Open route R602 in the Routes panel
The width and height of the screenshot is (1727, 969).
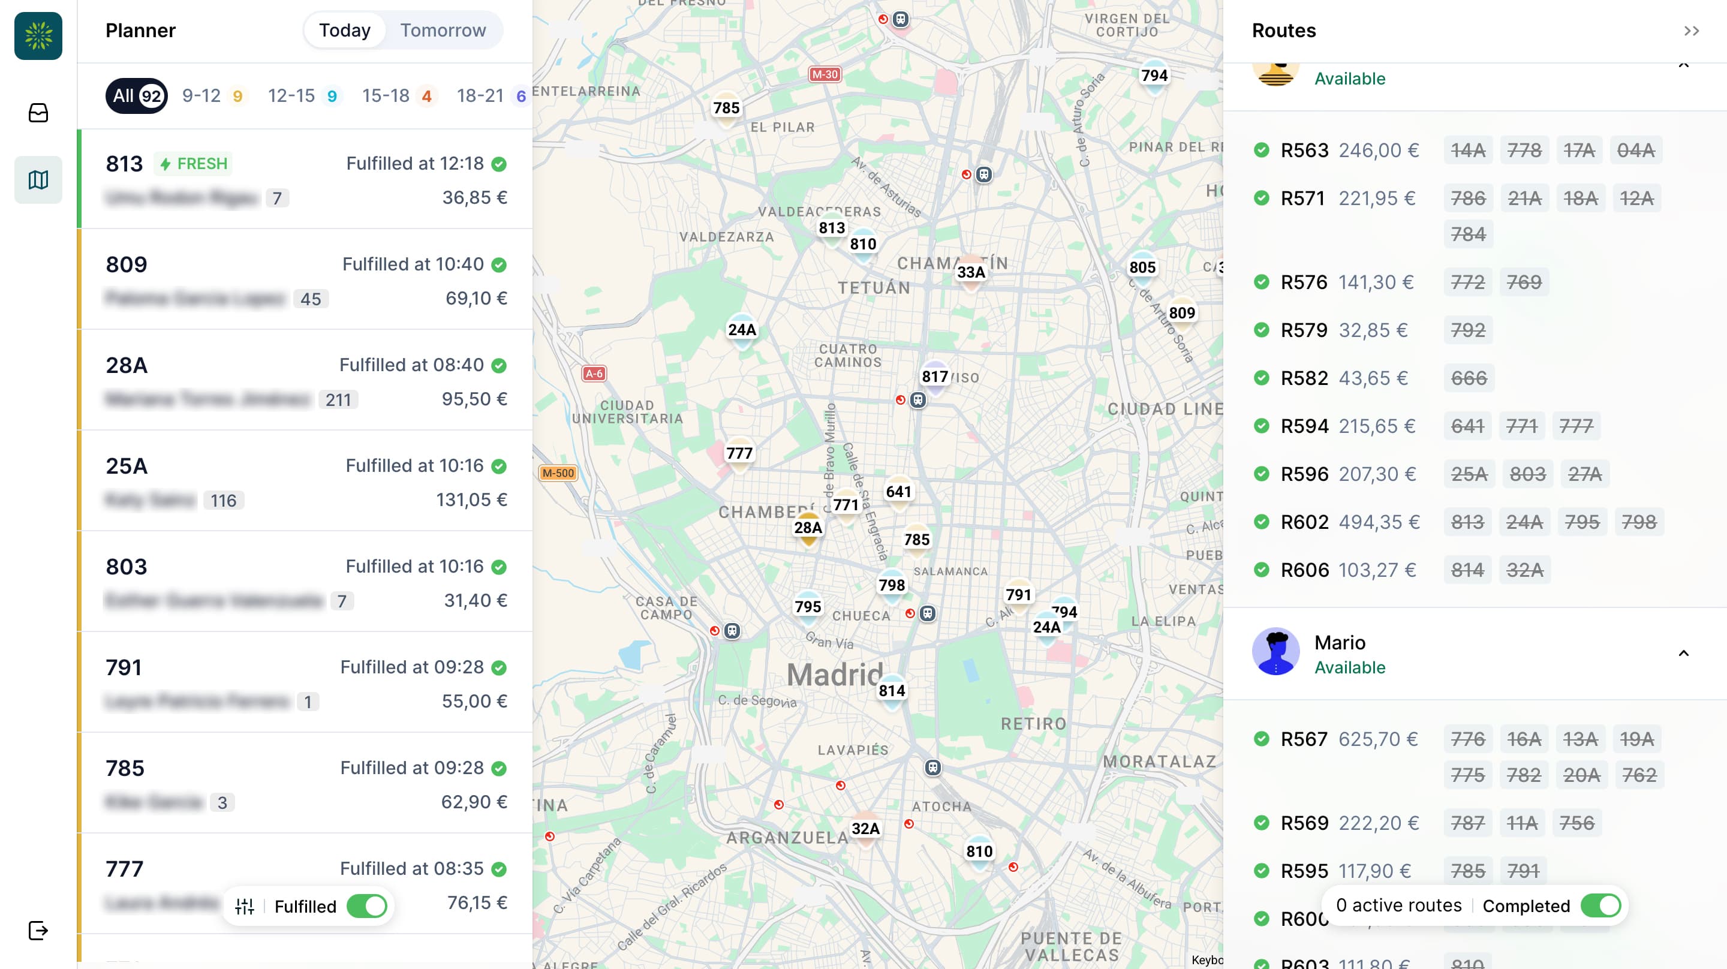(x=1305, y=522)
